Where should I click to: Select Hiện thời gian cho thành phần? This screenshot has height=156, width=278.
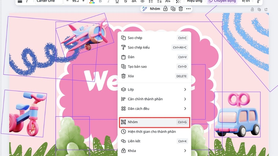(x=154, y=132)
